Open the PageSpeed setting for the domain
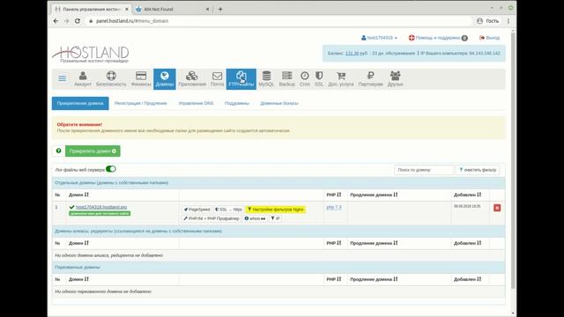This screenshot has width=564, height=317. [x=197, y=210]
